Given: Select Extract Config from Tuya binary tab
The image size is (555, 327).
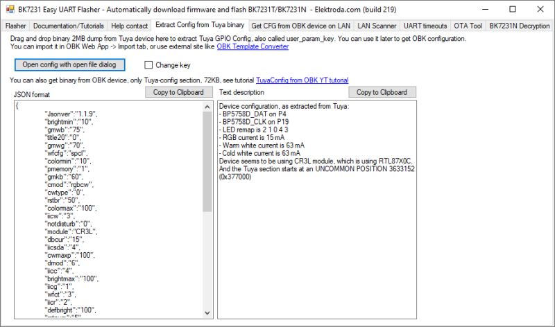Looking at the screenshot, I should click(200, 25).
